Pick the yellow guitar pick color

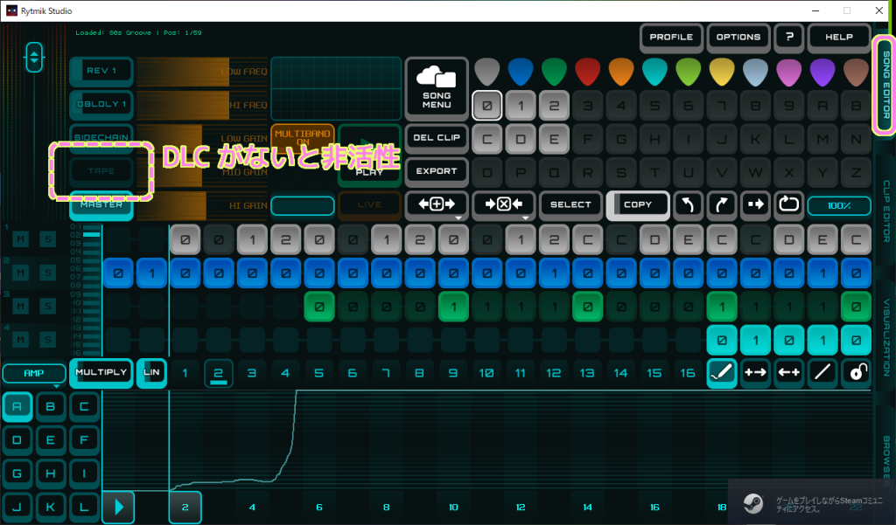click(x=722, y=72)
